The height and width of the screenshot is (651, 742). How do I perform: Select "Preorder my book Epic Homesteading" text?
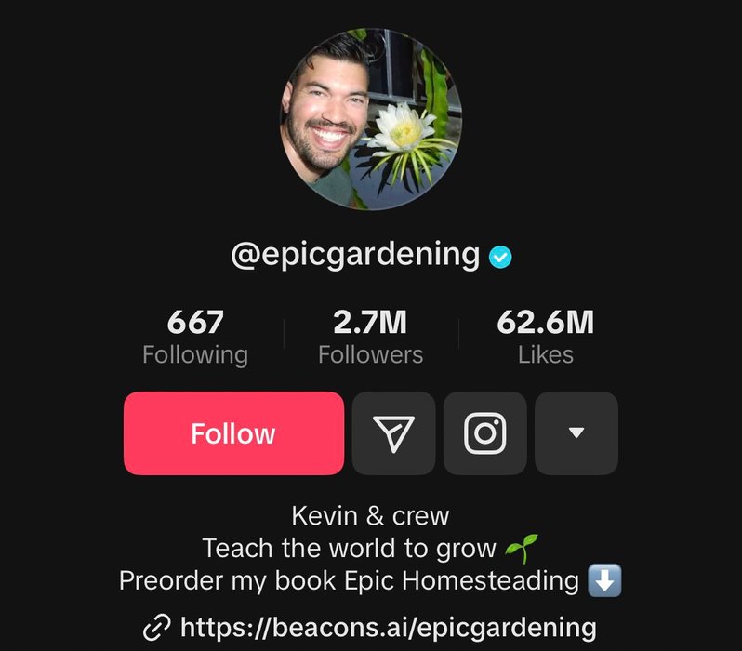350,580
